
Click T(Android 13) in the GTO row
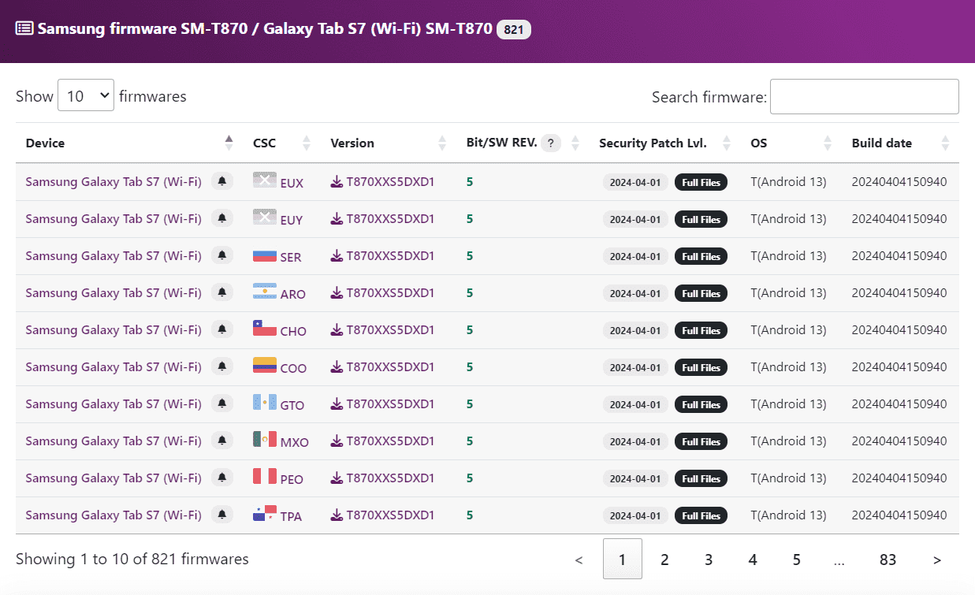pos(788,404)
